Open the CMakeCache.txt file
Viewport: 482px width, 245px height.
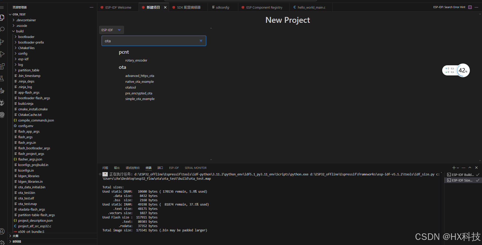(30, 115)
